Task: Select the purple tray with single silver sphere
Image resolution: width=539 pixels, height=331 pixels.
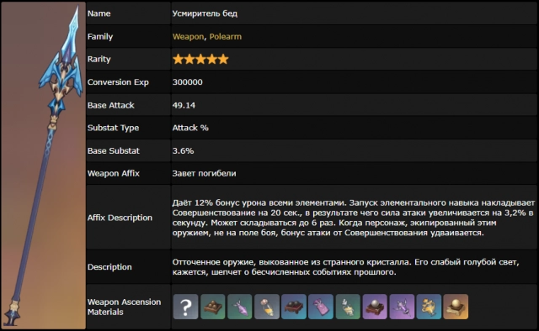Action: pos(375,307)
